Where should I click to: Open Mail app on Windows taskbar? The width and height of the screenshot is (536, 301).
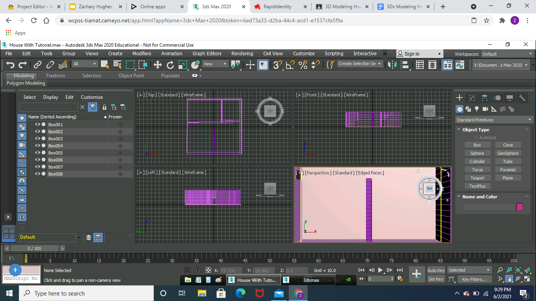(279, 293)
